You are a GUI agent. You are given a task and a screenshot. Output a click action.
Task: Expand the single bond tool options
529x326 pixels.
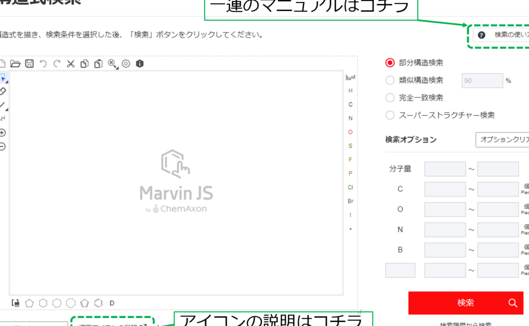[6, 110]
